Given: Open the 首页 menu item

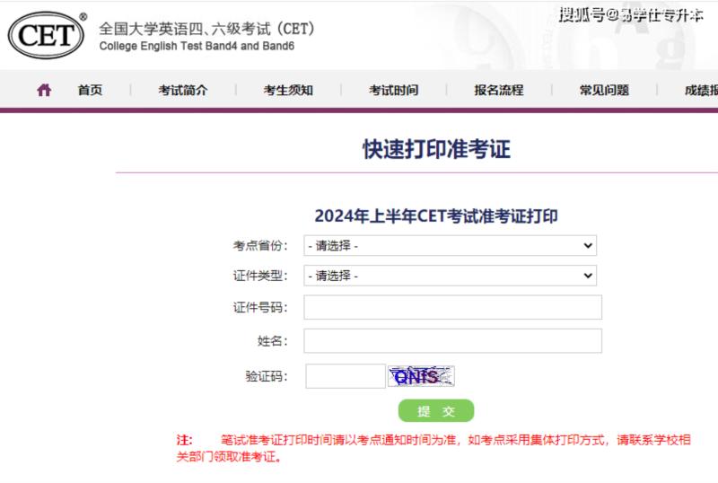Looking at the screenshot, I should [90, 91].
